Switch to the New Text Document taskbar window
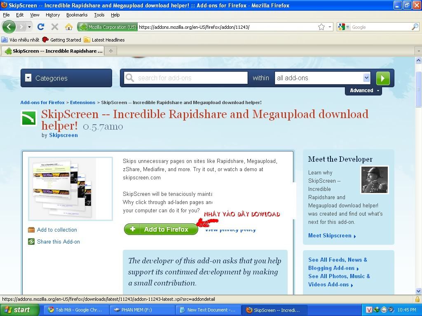The image size is (422, 316). coord(208,310)
